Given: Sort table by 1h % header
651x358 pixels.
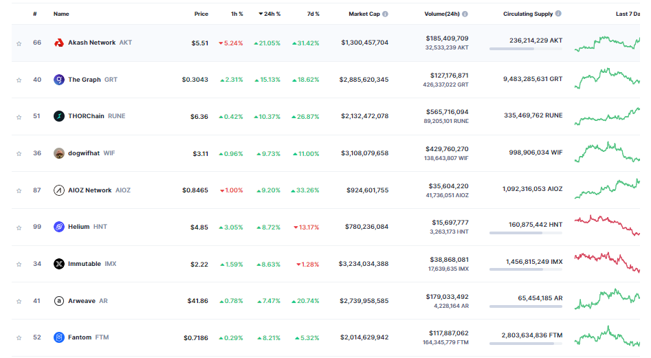Looking at the screenshot, I should [x=237, y=14].
